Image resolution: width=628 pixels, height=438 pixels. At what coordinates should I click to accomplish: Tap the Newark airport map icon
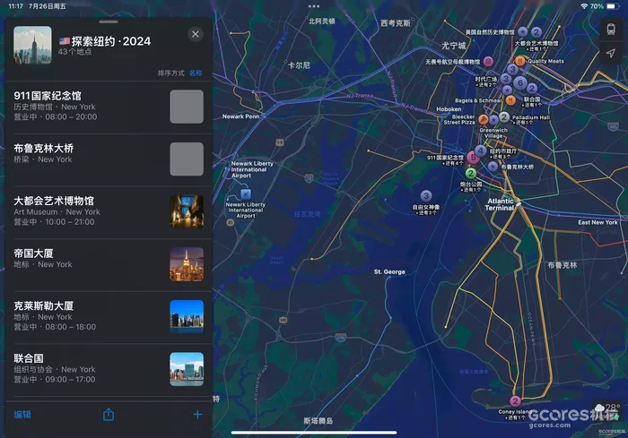click(246, 194)
